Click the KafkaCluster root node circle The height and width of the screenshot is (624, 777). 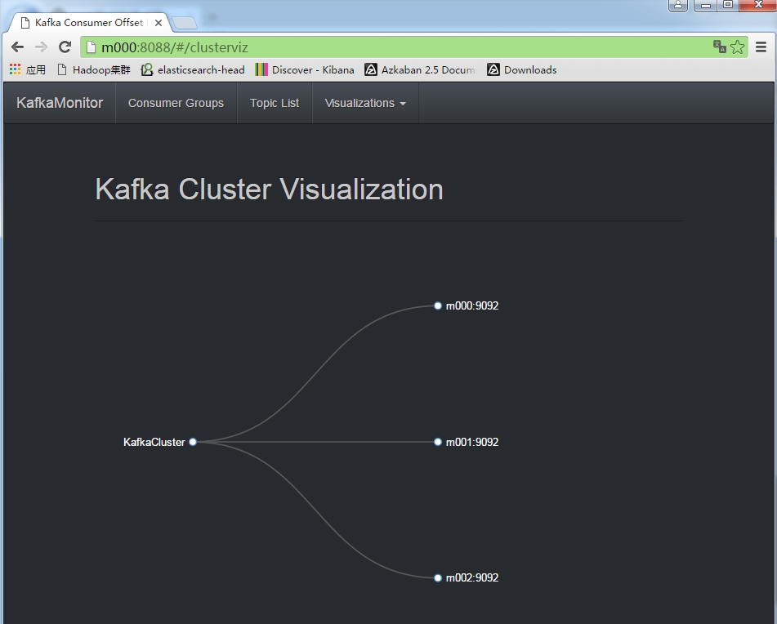pyautogui.click(x=193, y=442)
